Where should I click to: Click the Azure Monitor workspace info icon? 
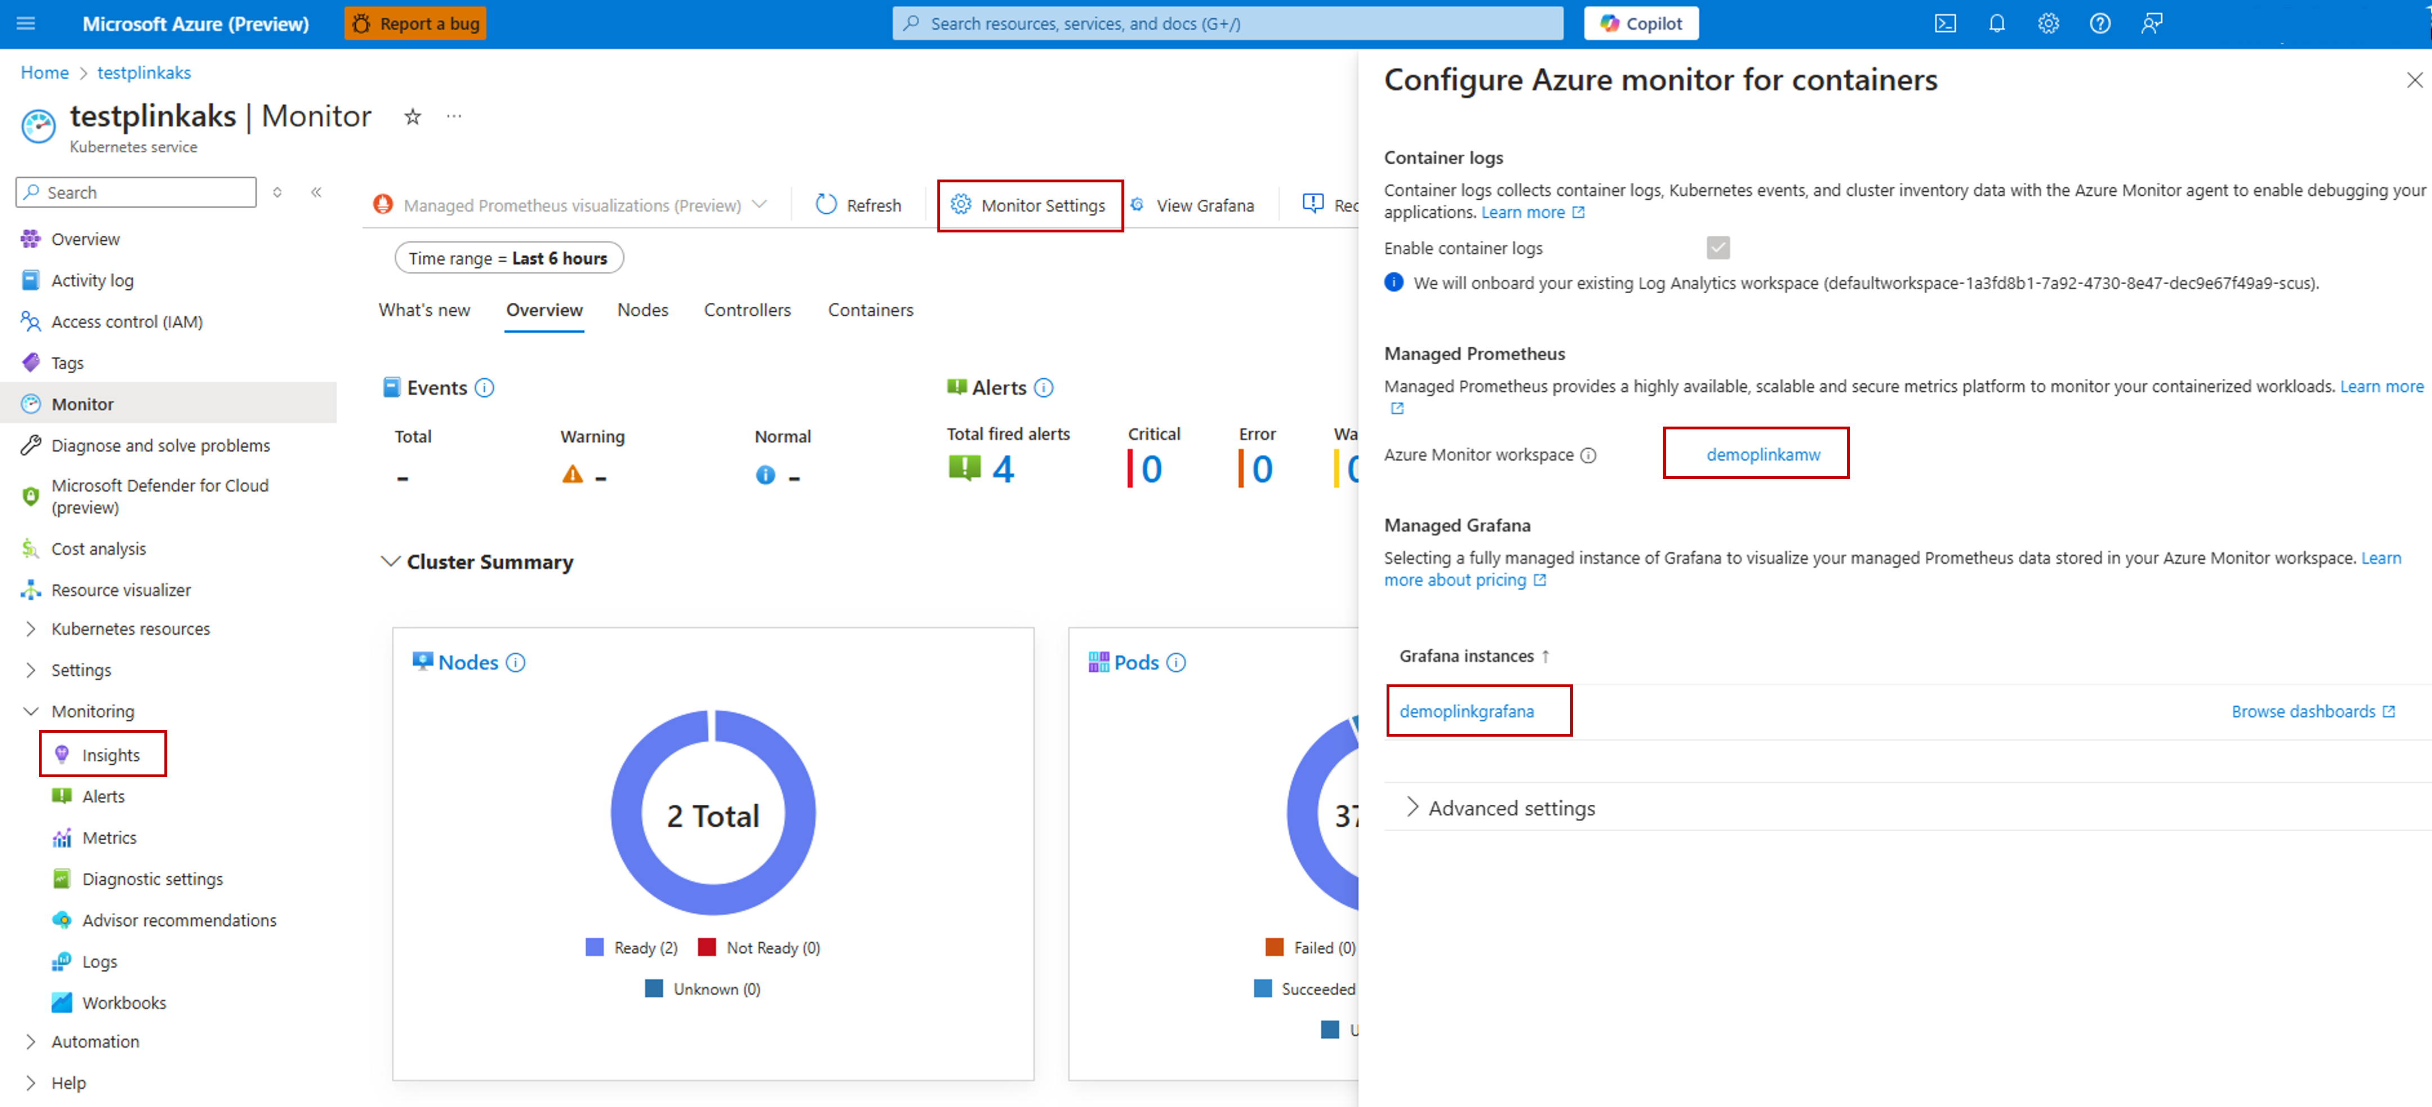click(1589, 456)
